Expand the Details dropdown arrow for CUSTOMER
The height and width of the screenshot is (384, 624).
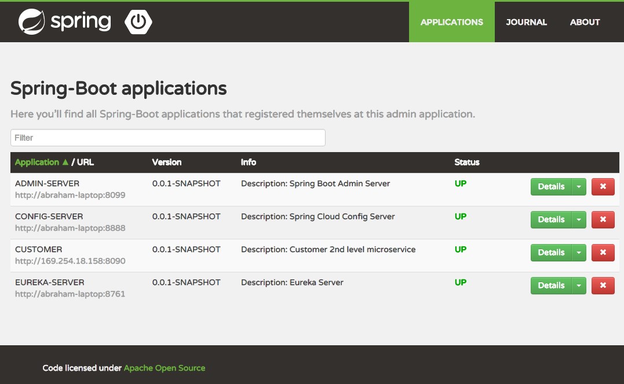pyautogui.click(x=579, y=253)
